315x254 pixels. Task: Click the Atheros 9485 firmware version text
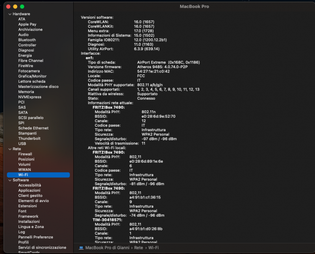click(162, 67)
